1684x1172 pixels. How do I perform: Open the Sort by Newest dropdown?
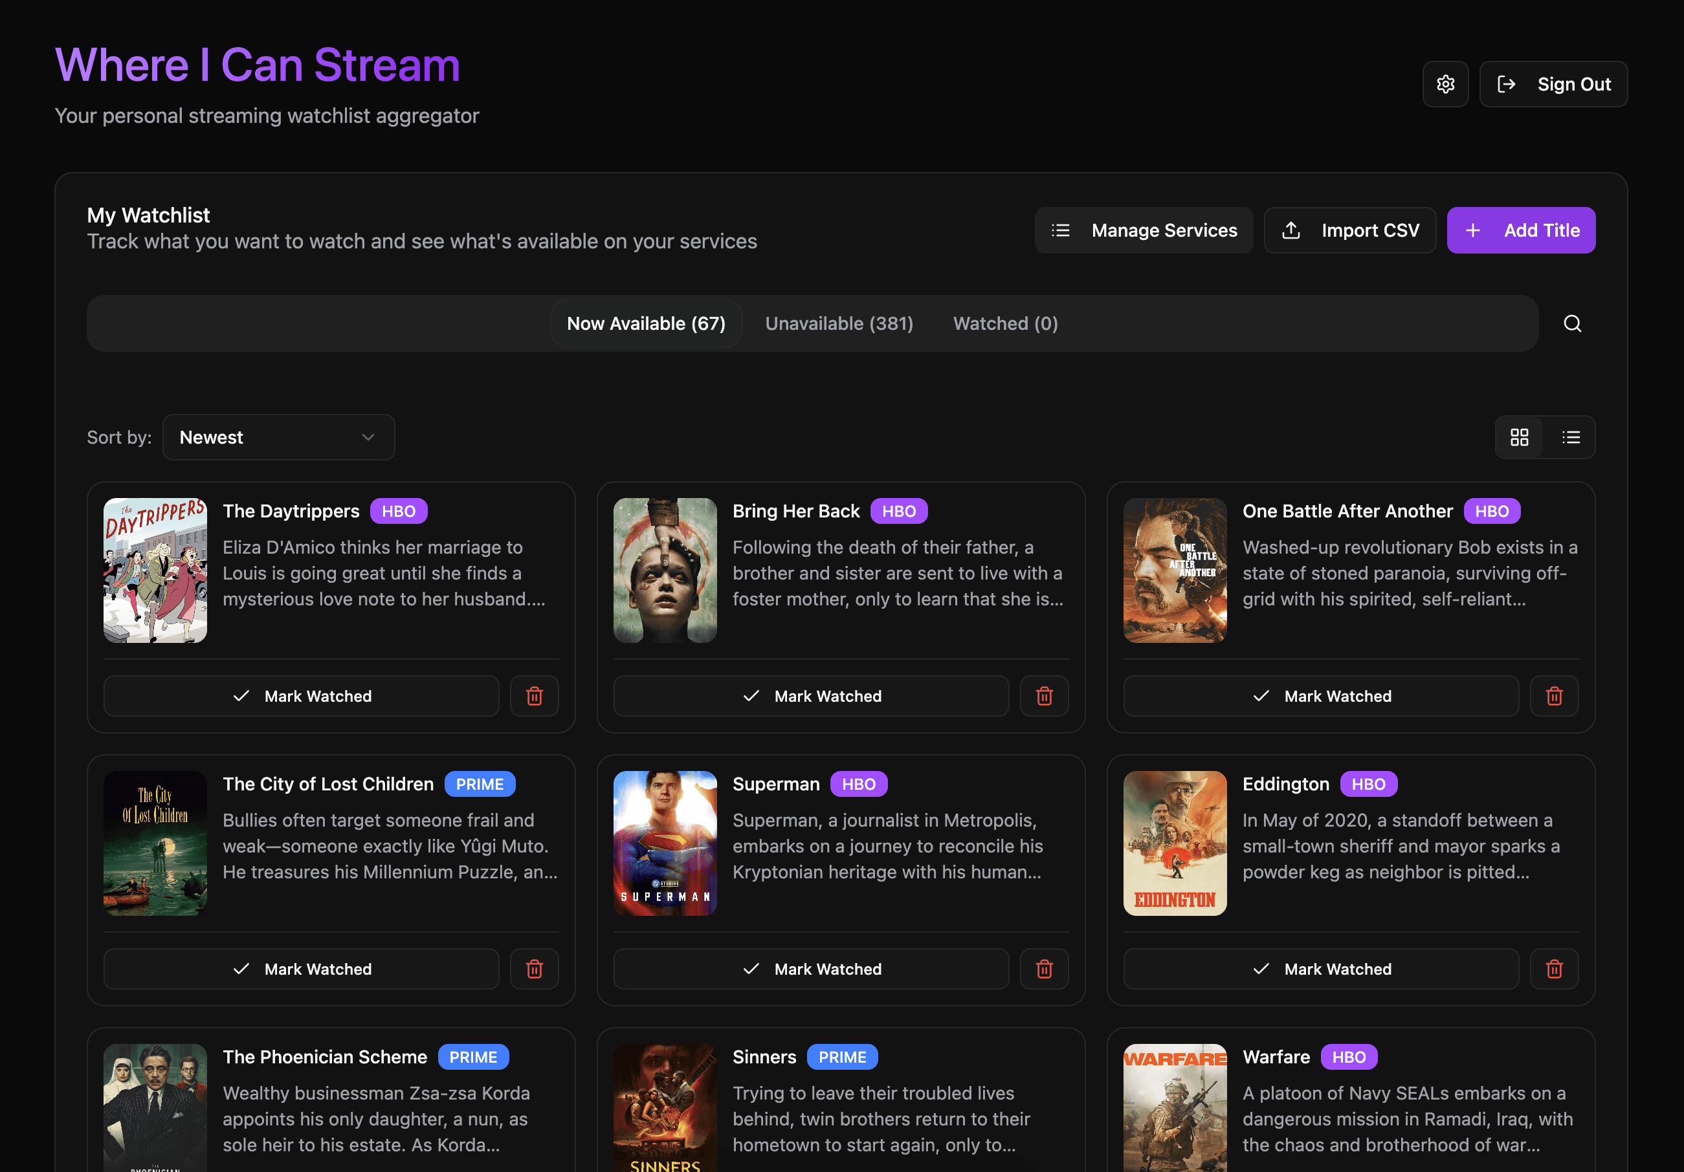point(278,438)
